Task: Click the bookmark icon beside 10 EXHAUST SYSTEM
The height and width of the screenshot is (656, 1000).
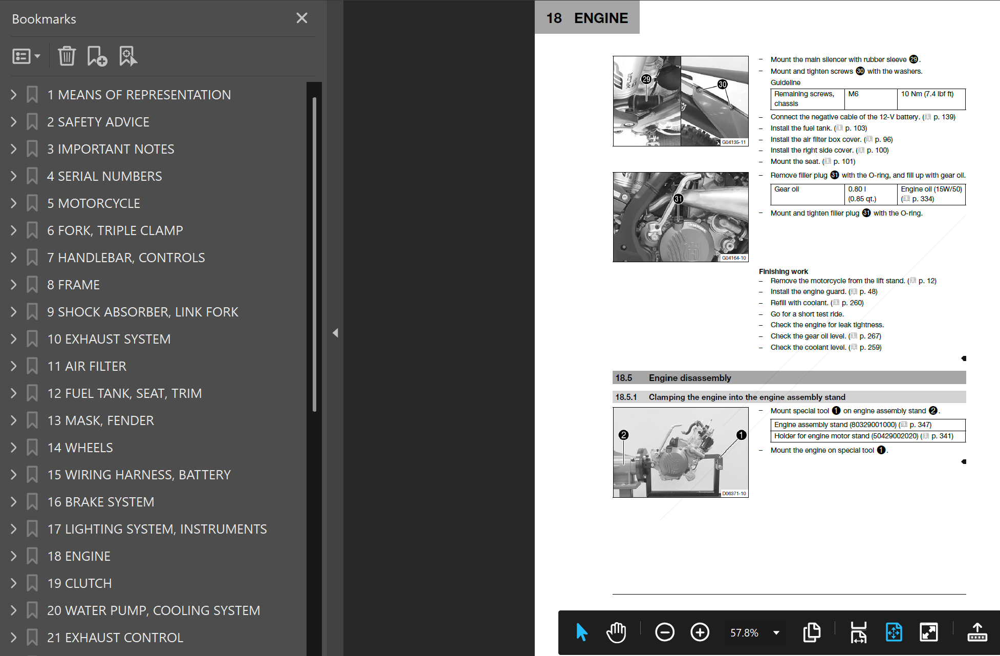Action: 32,339
